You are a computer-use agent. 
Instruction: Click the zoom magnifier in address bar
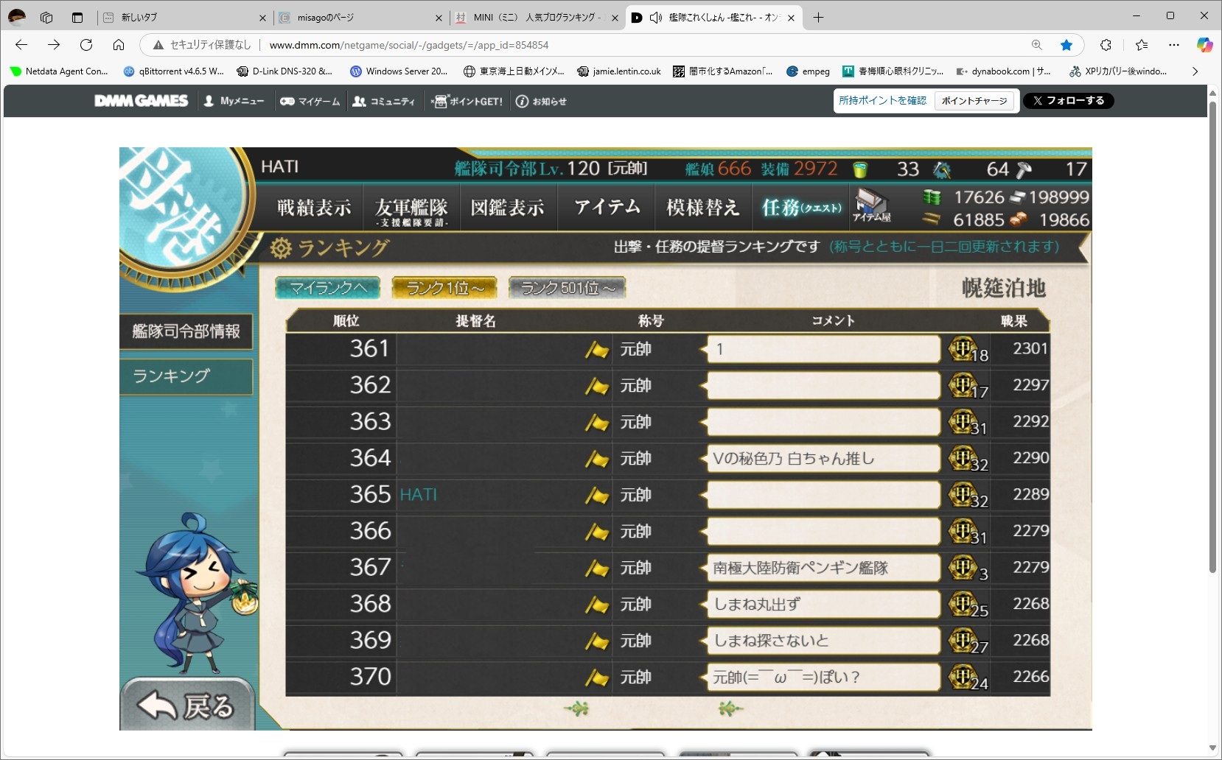pyautogui.click(x=1037, y=45)
